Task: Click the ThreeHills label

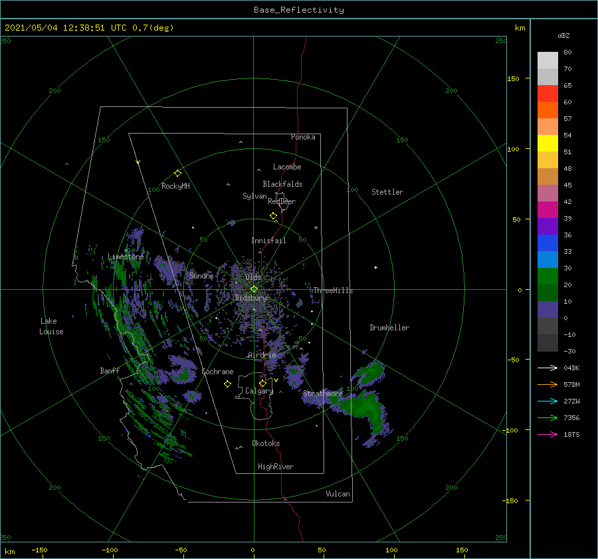Action: coord(333,290)
